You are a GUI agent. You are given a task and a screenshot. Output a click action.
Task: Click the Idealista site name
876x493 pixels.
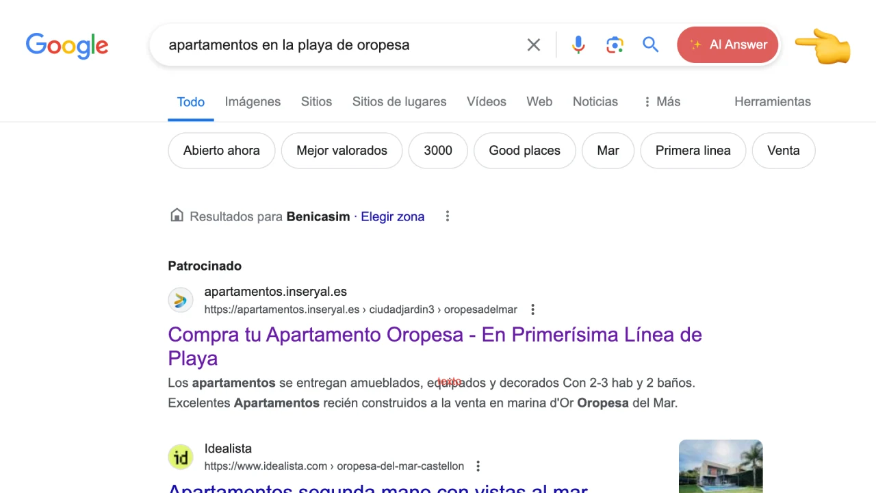(228, 448)
